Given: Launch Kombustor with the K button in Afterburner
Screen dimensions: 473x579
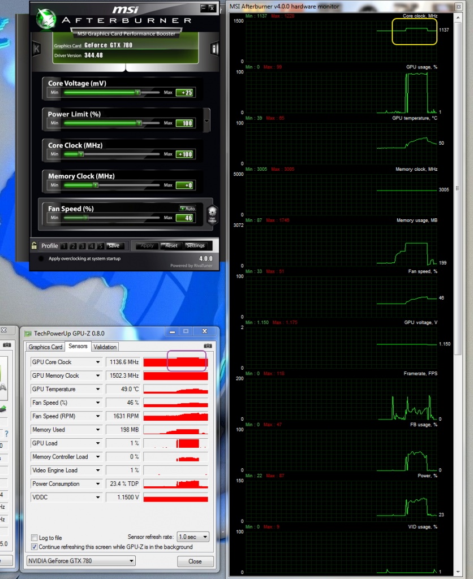Looking at the screenshot, I should point(36,49).
